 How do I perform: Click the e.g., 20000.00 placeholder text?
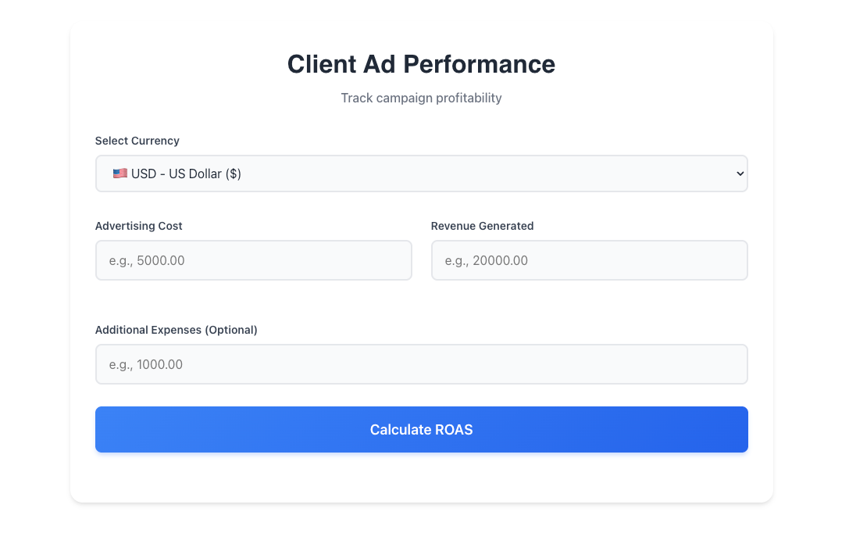487,260
